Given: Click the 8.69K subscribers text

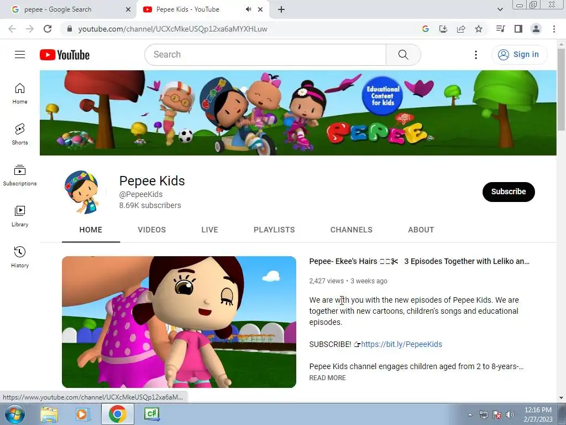Looking at the screenshot, I should pos(150,205).
